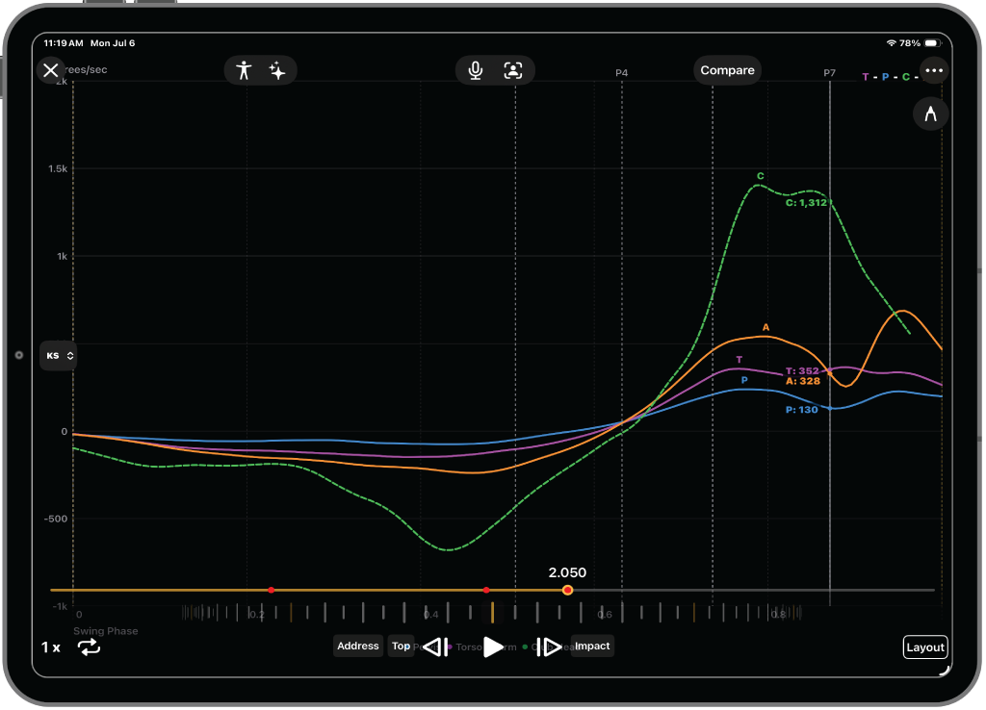Toggle the loop playback icon

(x=90, y=647)
